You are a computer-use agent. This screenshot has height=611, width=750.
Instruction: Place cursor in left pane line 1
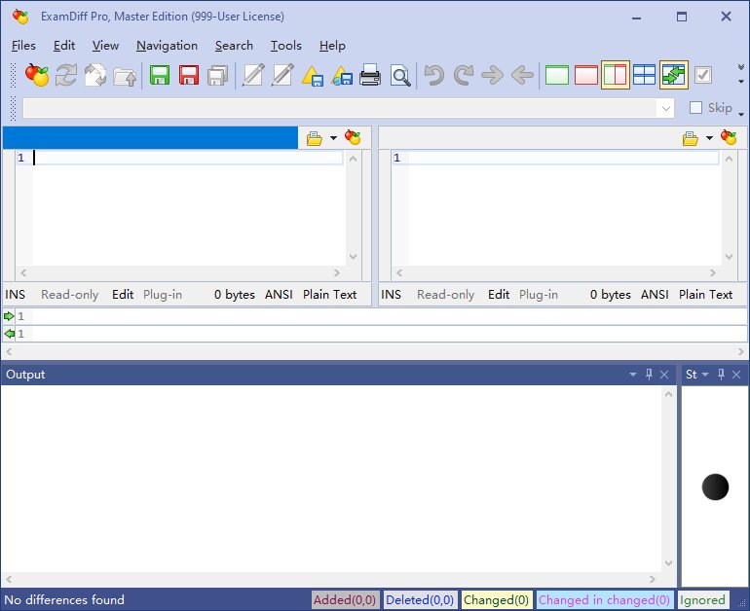click(188, 158)
